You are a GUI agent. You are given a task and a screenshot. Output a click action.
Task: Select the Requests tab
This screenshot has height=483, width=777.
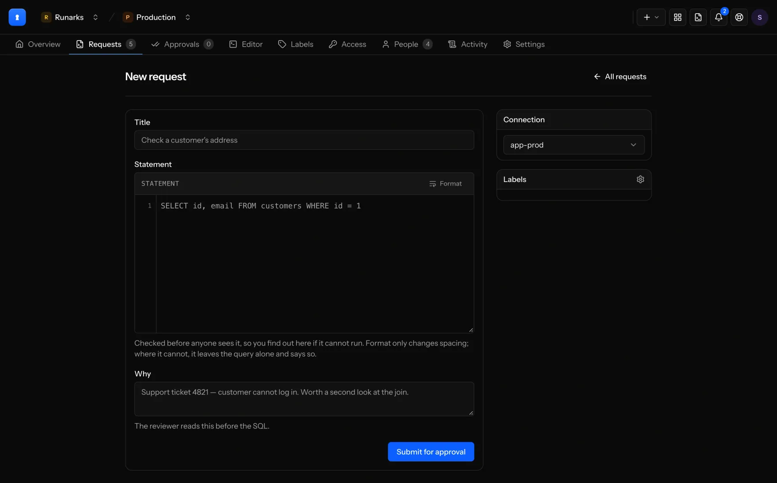click(x=106, y=44)
